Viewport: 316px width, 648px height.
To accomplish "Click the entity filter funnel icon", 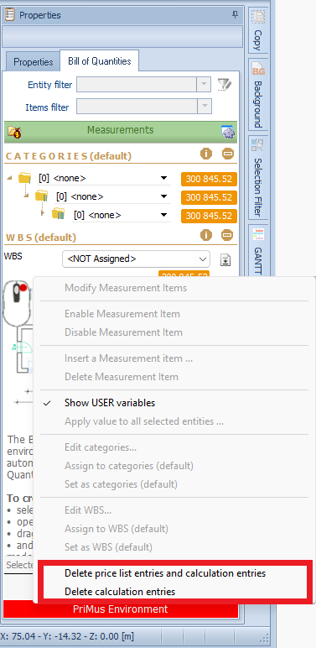I will tap(224, 85).
